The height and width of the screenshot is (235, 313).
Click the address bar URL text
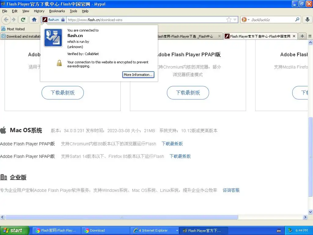(95, 20)
